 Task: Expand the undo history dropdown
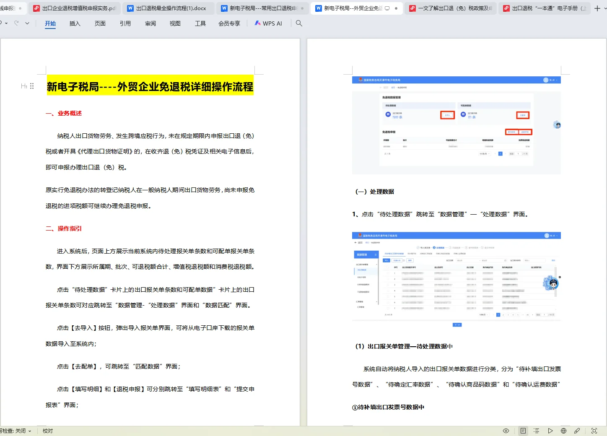point(6,23)
